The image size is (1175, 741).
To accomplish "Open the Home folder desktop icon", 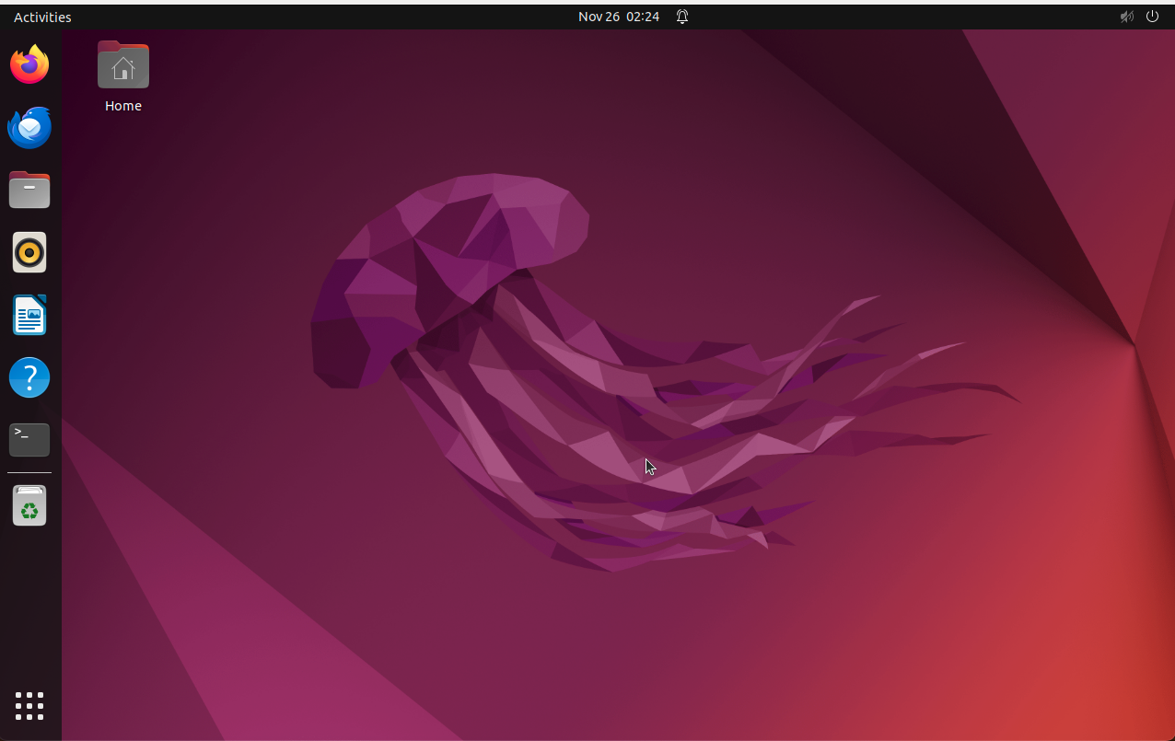I will tap(123, 64).
